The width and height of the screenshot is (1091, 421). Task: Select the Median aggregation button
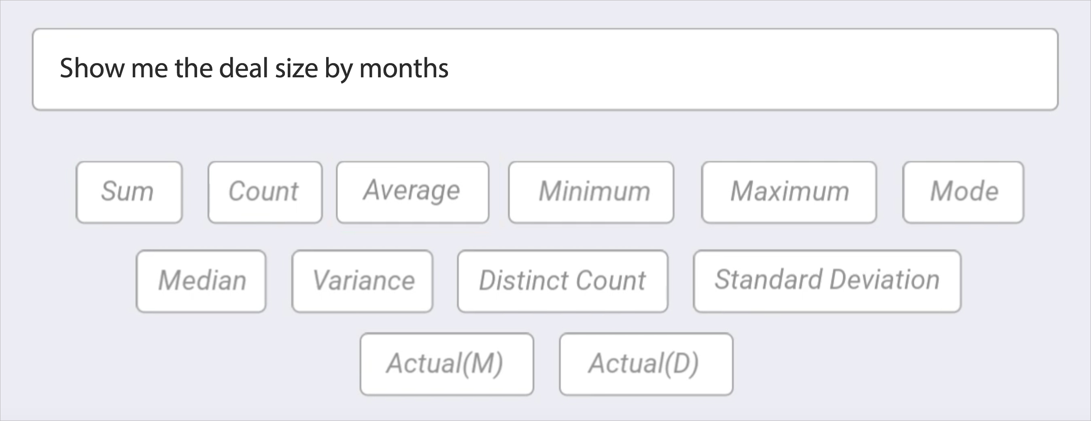[x=201, y=281]
